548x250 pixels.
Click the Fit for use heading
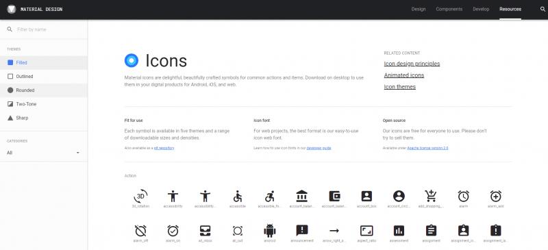[x=134, y=121]
